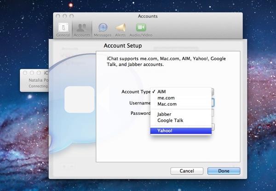Image resolution: width=276 pixels, height=191 pixels.
Task: Zoom the Accounts preferences window
Action: (x=71, y=16)
